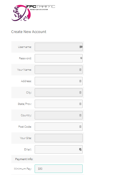Click the autofill icon in Username field
The width and height of the screenshot is (115, 175).
81,47
